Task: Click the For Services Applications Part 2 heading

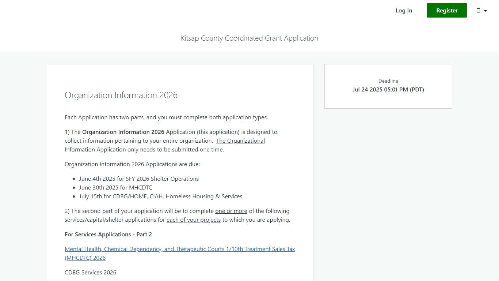Action: coord(108,234)
